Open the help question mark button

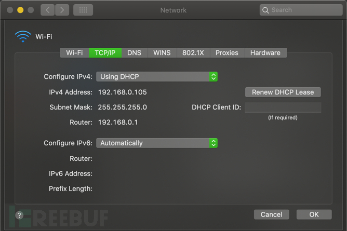pos(19,215)
